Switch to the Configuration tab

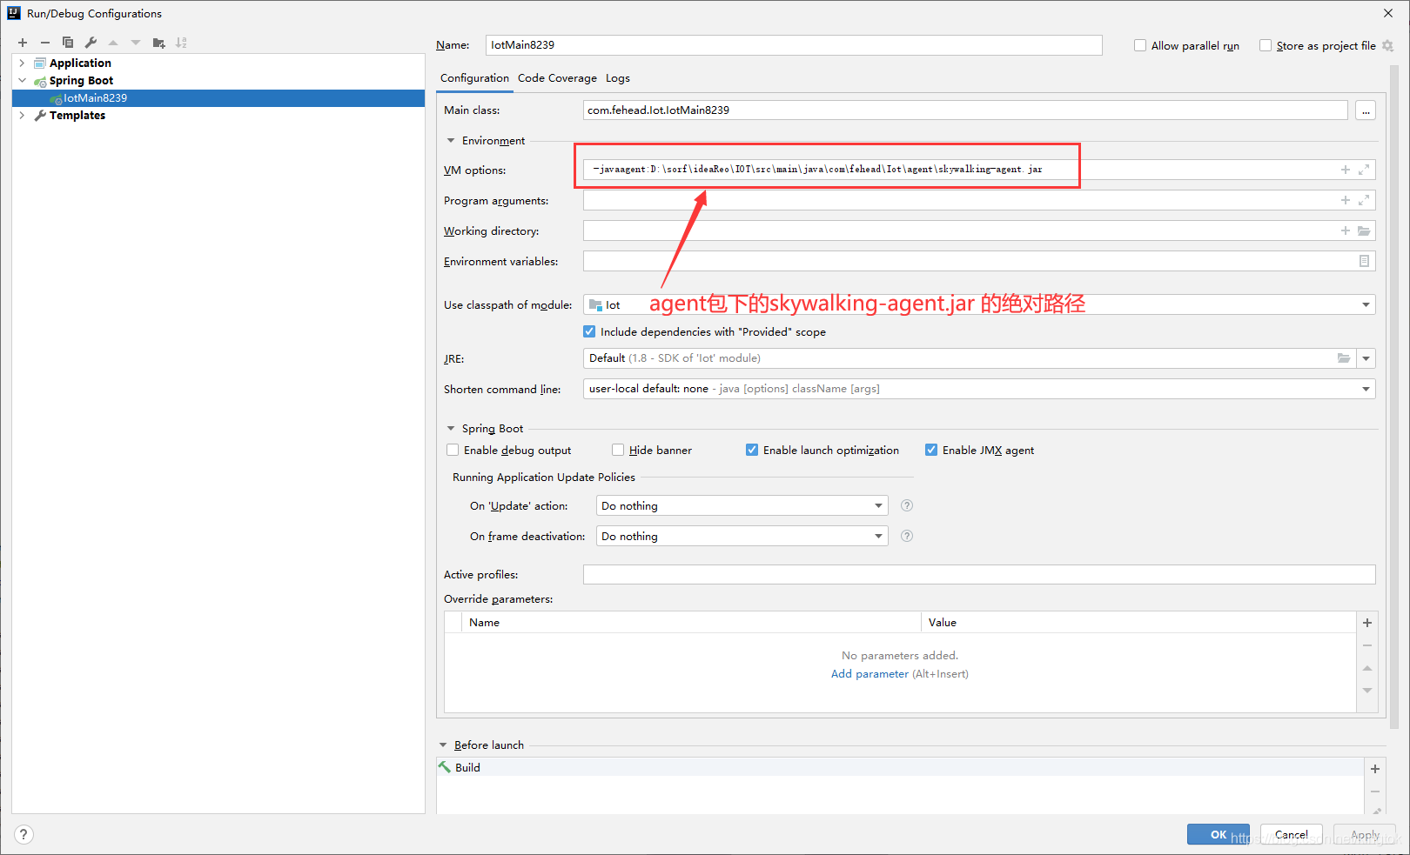tap(474, 78)
